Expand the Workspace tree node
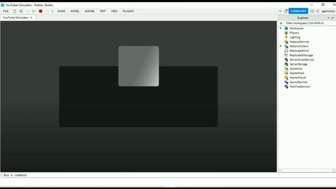This screenshot has width=336, height=189. (x=280, y=28)
